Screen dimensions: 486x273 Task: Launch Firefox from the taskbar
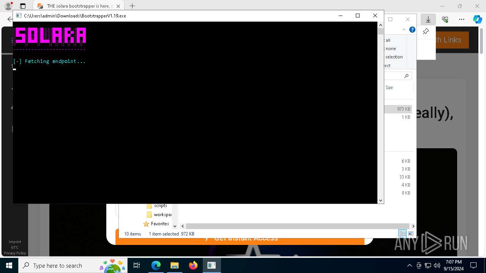click(x=193, y=265)
